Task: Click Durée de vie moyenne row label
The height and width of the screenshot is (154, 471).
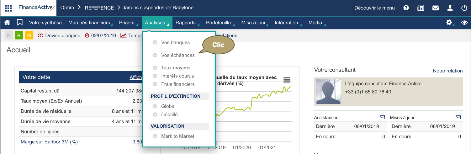Action: pyautogui.click(x=45, y=122)
